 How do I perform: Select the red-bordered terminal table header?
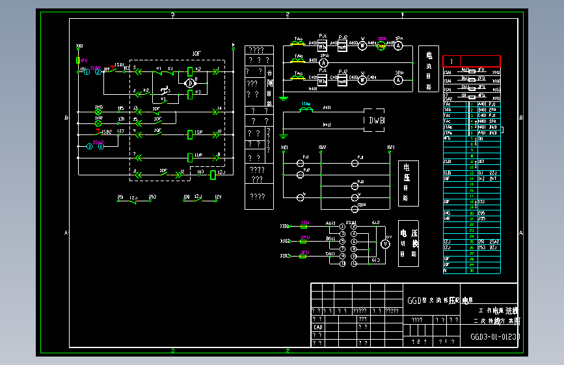tap(471, 61)
